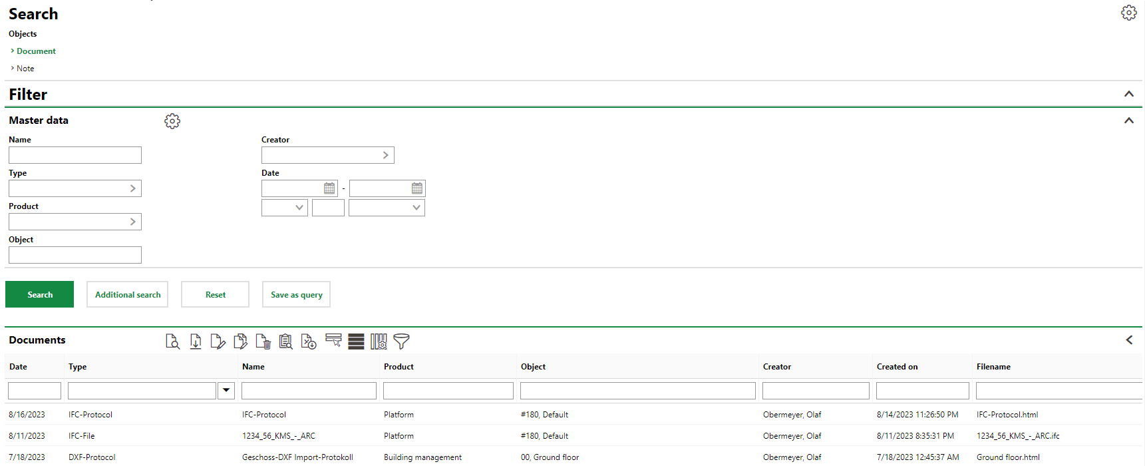Open search settings gear in page header
The image size is (1145, 466).
(1128, 13)
